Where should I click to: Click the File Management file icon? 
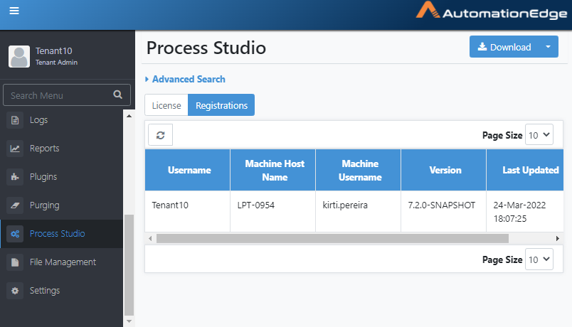[x=15, y=262]
